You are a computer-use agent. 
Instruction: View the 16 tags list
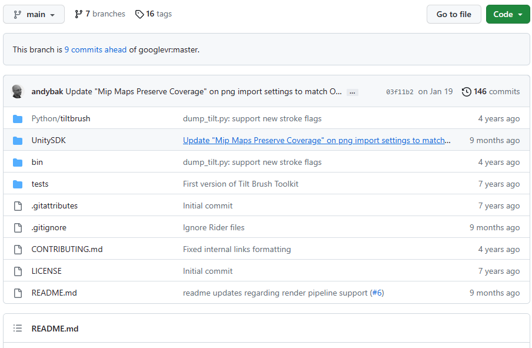point(153,14)
